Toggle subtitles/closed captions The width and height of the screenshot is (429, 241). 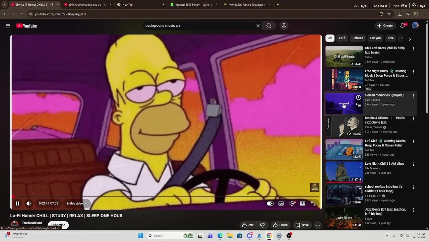click(x=281, y=204)
